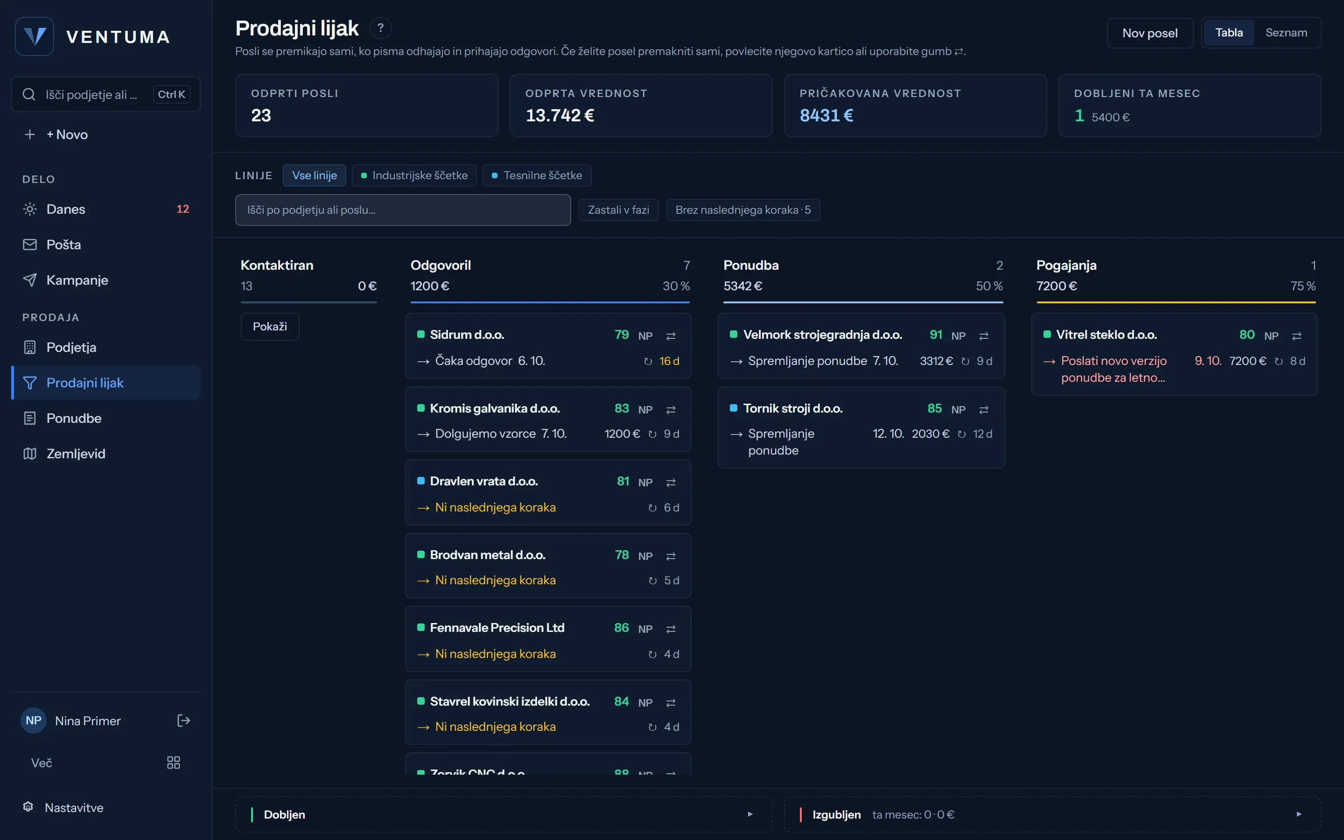Viewport: 1344px width, 840px height.
Task: Toggle Brez naslednjega koraka filter
Action: tap(743, 210)
